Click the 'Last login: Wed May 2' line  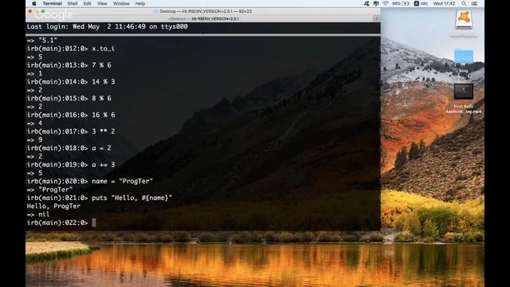(108, 26)
